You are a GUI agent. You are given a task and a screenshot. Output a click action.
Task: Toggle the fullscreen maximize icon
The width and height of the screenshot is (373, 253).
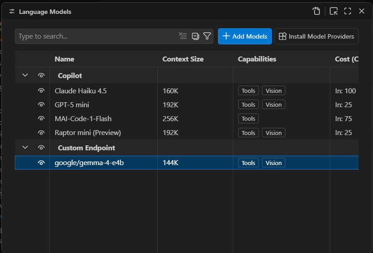pos(347,11)
